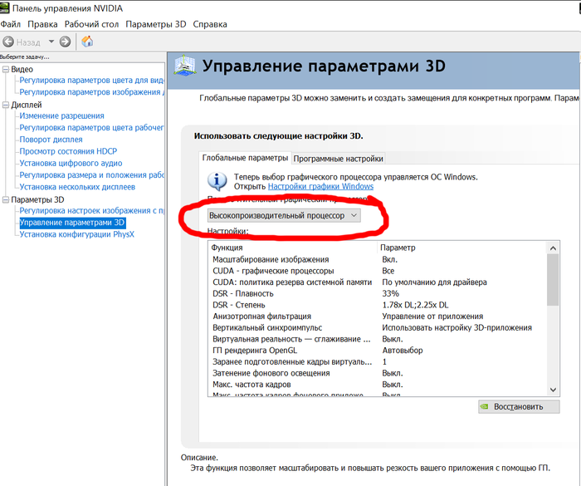Image resolution: width=581 pixels, height=486 pixels.
Task: Select Масштабирование изображения row
Action: tap(378, 260)
